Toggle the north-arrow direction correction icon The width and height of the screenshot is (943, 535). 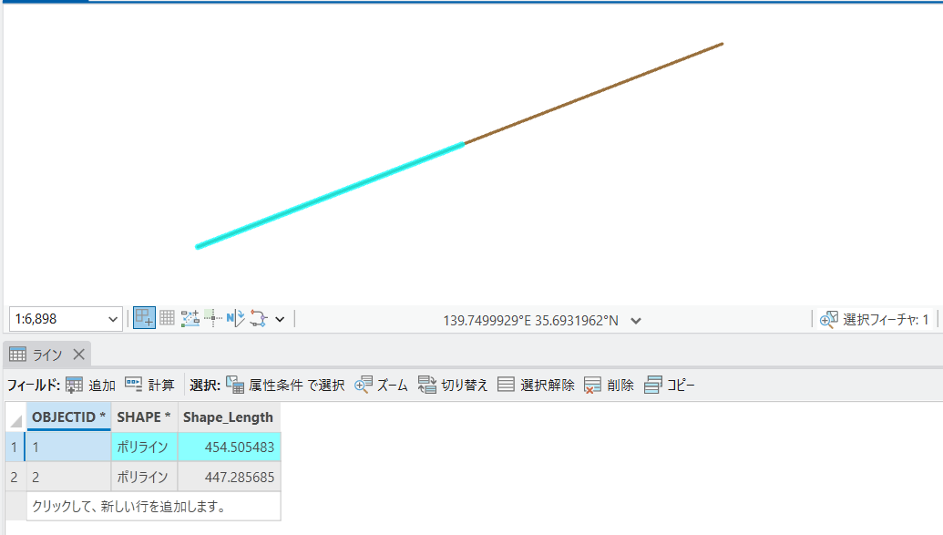click(x=236, y=318)
